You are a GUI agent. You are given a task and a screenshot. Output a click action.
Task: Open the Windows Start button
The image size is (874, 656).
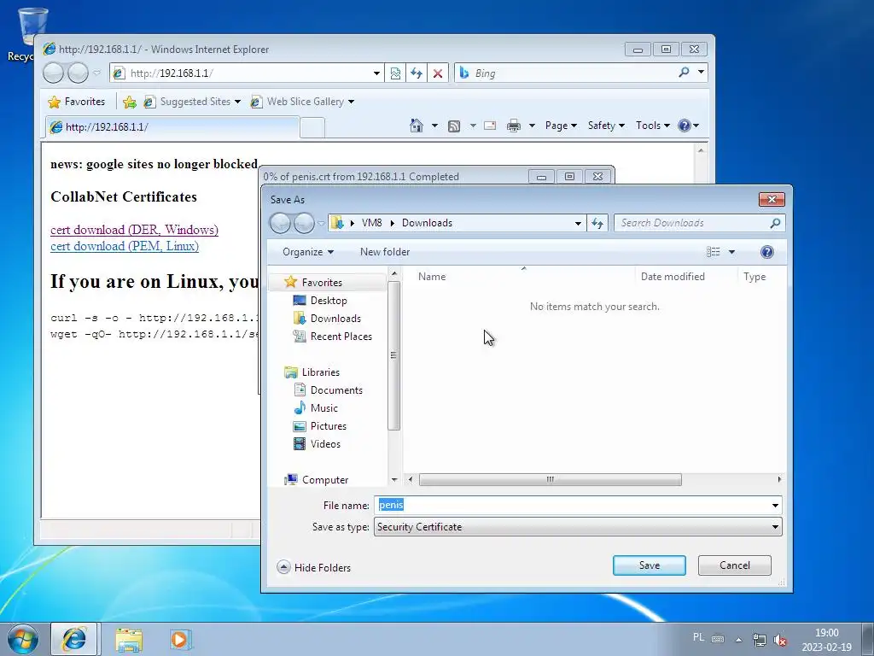tap(23, 639)
